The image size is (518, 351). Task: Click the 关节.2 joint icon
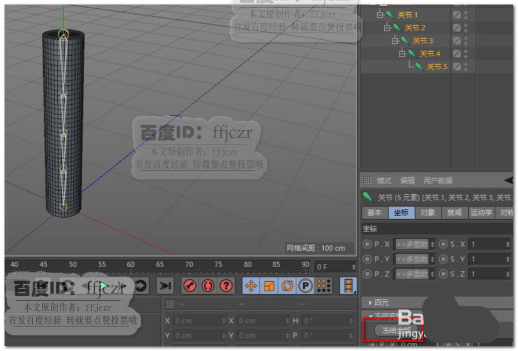point(397,28)
